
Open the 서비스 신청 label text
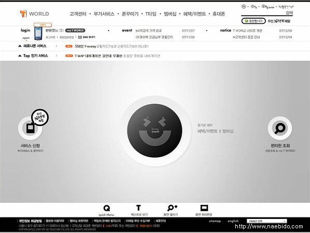pyautogui.click(x=30, y=145)
